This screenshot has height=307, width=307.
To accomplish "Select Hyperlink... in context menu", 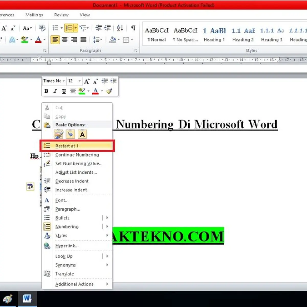I will pyautogui.click(x=77, y=246).
